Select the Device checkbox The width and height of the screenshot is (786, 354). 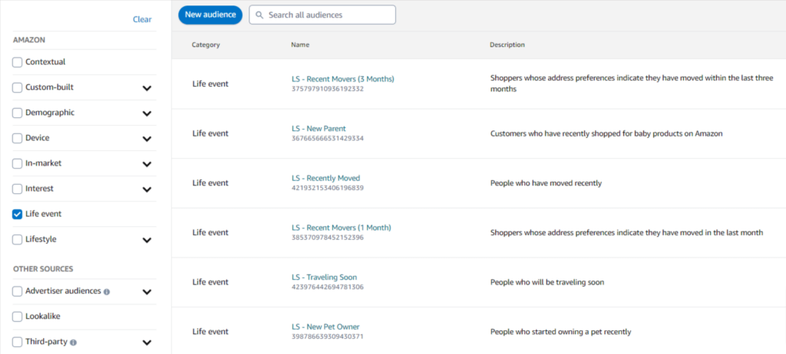coord(18,138)
